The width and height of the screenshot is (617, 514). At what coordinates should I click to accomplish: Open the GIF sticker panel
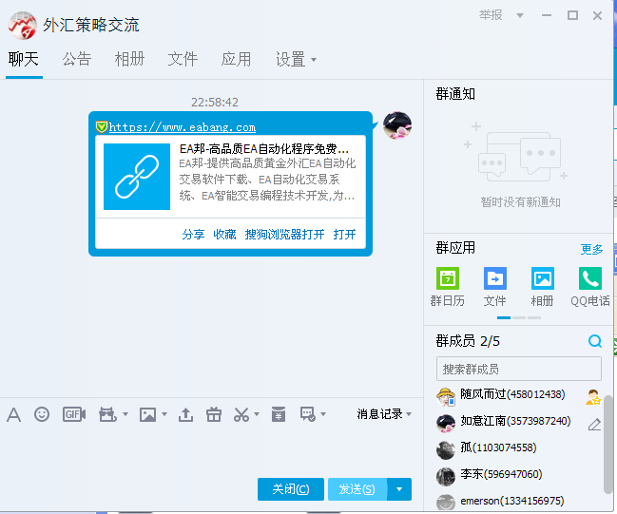[x=74, y=414]
